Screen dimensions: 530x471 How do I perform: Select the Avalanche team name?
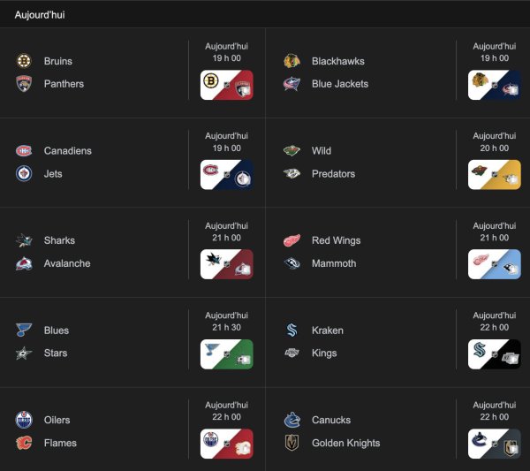67,263
